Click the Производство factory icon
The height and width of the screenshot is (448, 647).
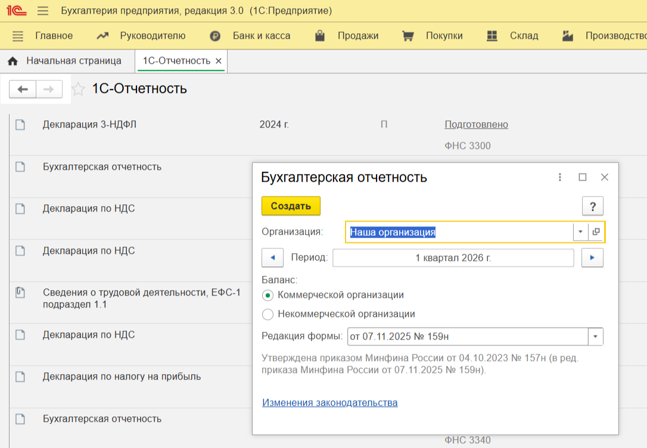[x=568, y=36]
